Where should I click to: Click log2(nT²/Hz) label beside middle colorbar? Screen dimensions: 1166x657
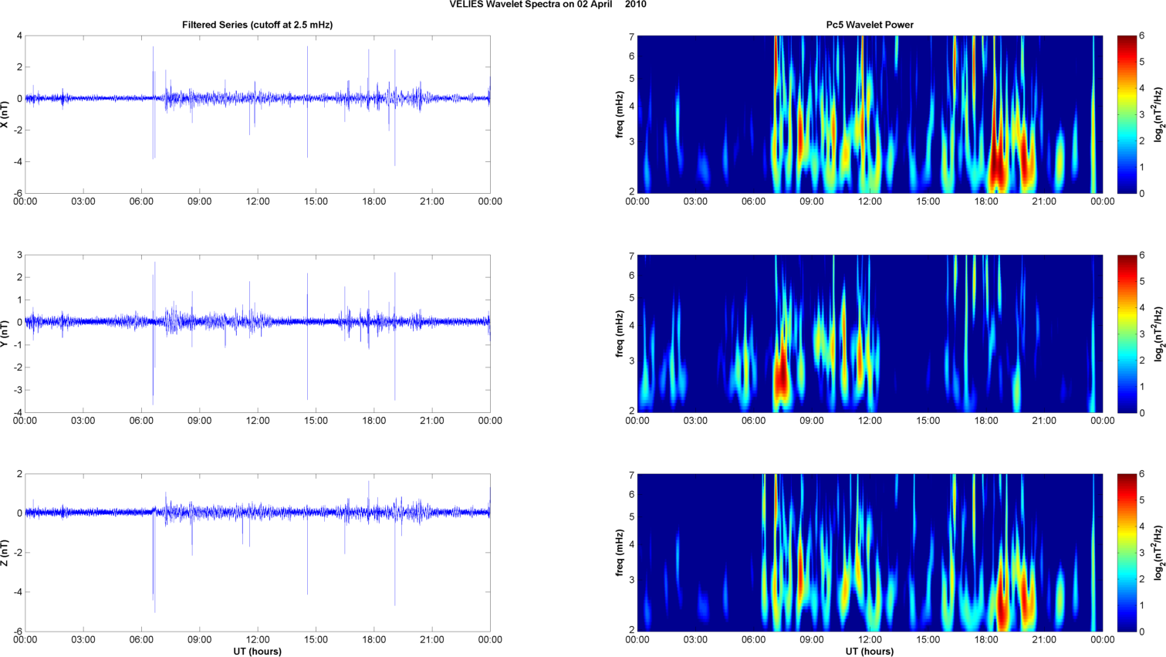1158,334
